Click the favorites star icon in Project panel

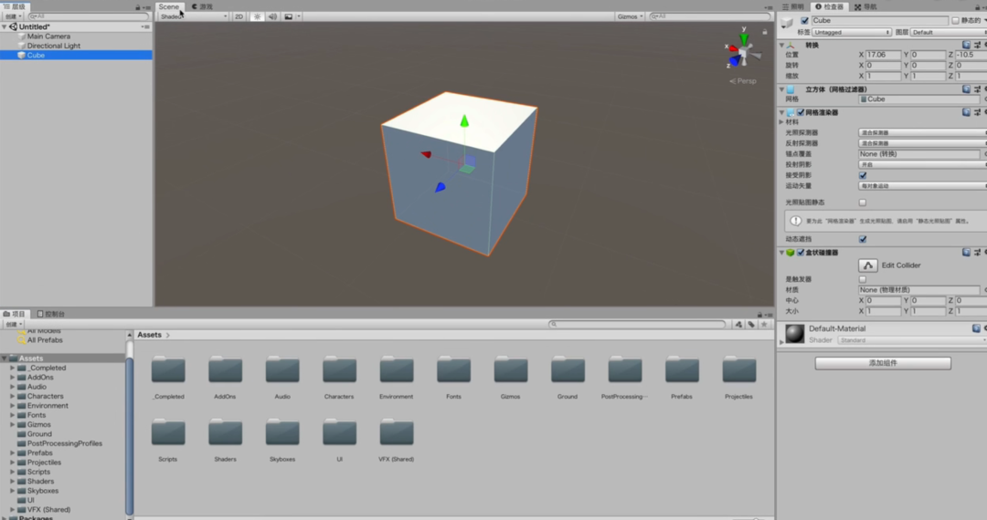764,324
